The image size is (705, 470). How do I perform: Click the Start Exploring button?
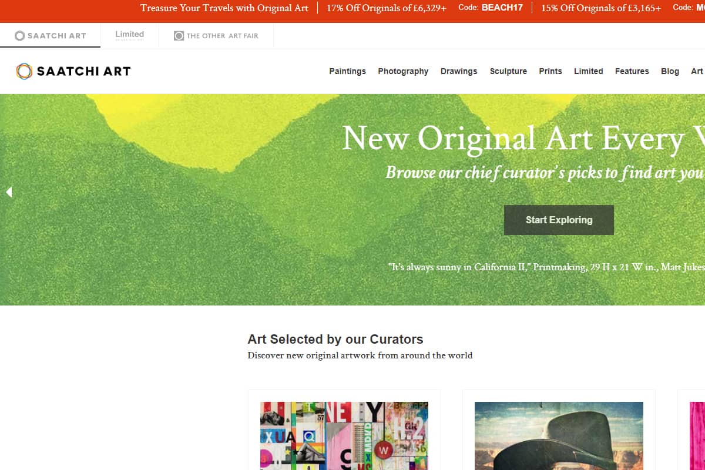click(559, 220)
